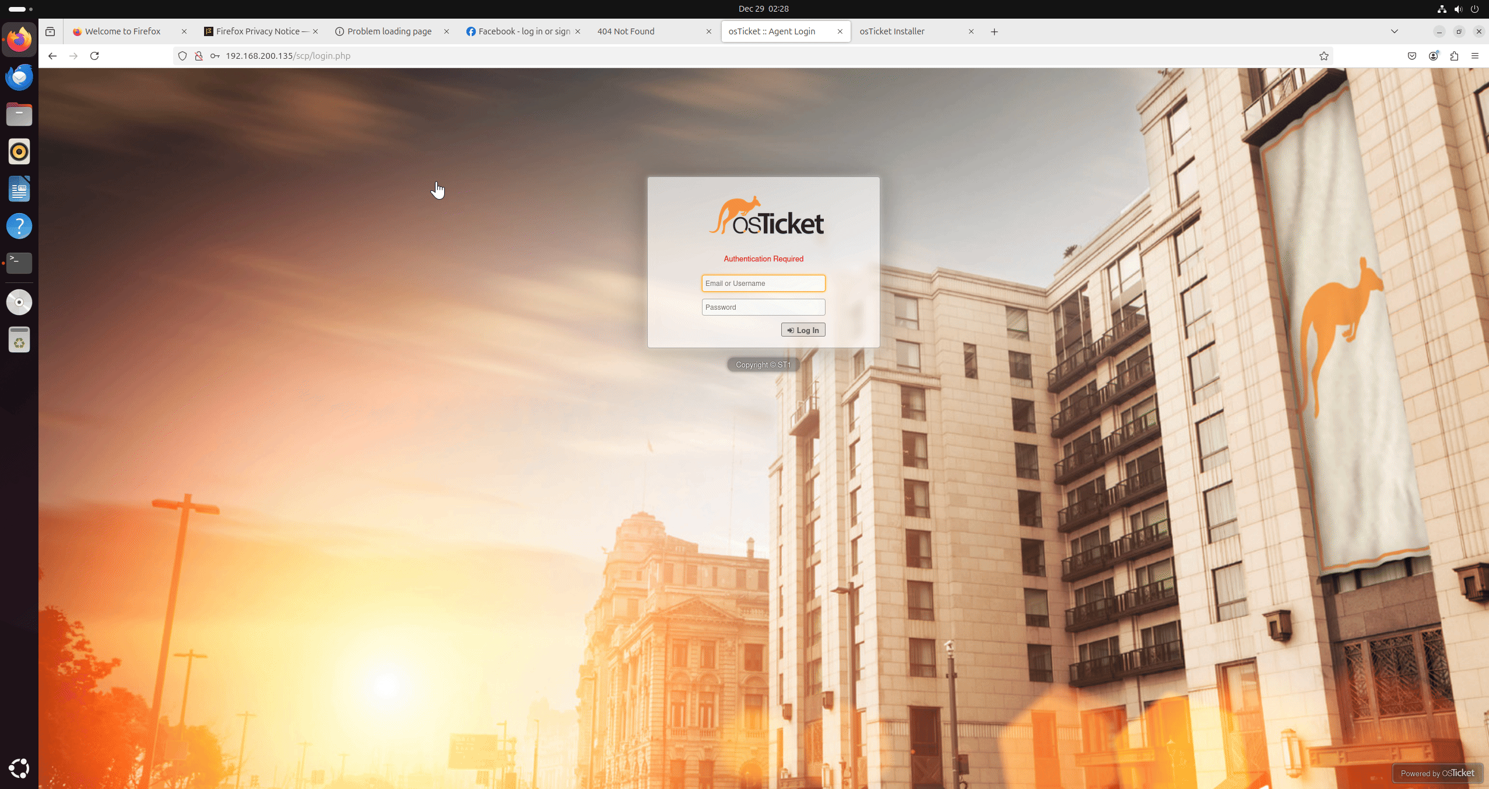
Task: Open a new tab with plus
Action: pos(995,31)
